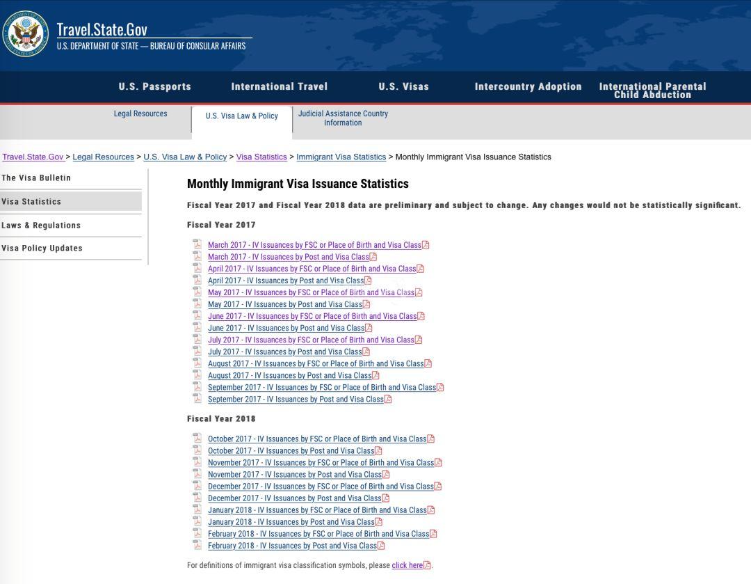The image size is (751, 584).
Task: Open August 2017 IV Issuances by FSC link
Action: click(316, 364)
